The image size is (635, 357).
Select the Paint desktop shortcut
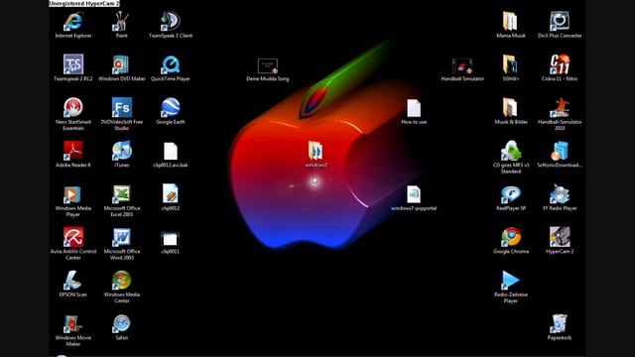121,22
